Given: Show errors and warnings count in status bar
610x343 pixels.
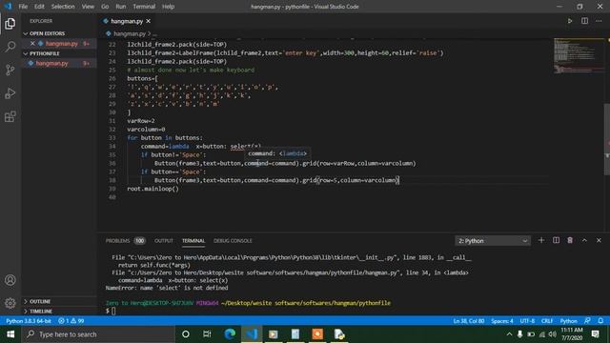Looking at the screenshot, I should (x=71, y=321).
